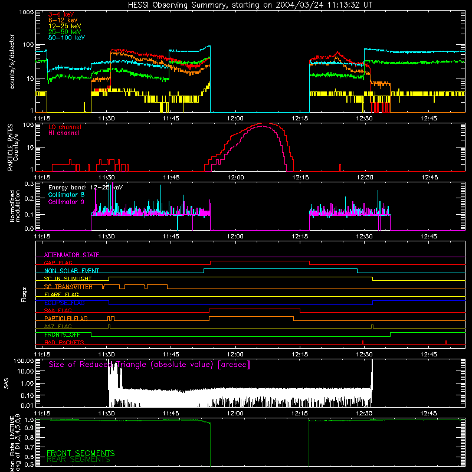Click the 100.00 value on the SAS axis
Image resolution: width=472 pixels, height=472 pixels.
[24, 360]
